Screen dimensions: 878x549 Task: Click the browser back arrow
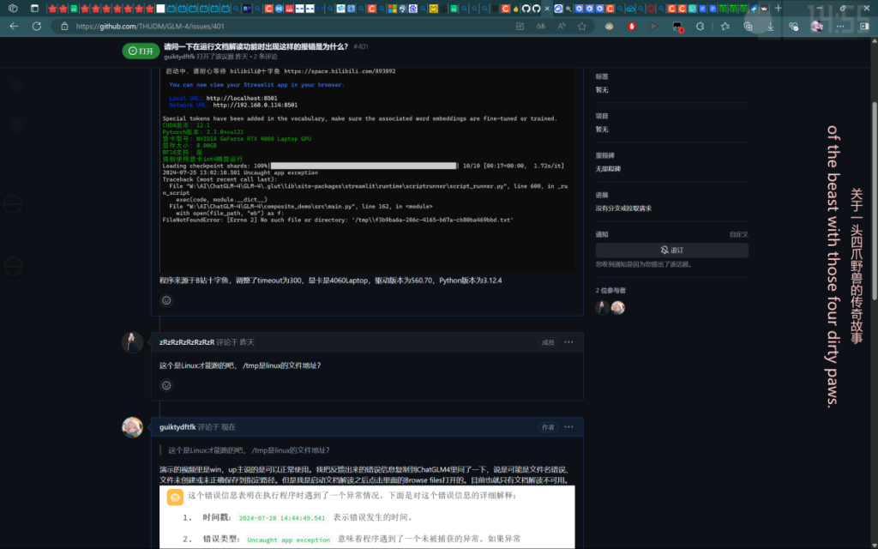pyautogui.click(x=14, y=27)
